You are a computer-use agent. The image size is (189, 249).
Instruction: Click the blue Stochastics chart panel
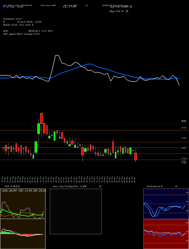(166, 204)
